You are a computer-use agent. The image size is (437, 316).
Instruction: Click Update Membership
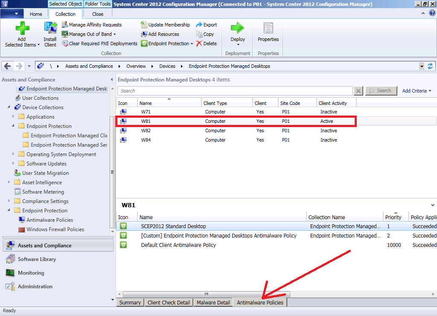pyautogui.click(x=165, y=25)
